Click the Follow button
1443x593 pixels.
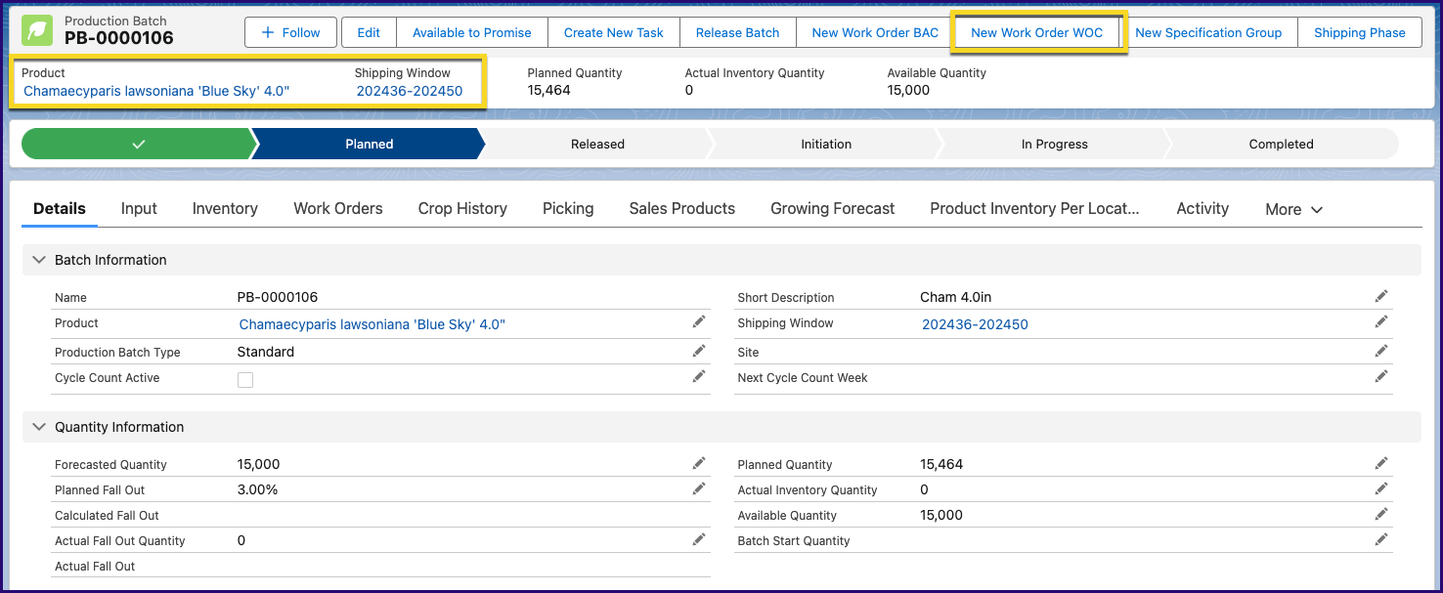290,32
